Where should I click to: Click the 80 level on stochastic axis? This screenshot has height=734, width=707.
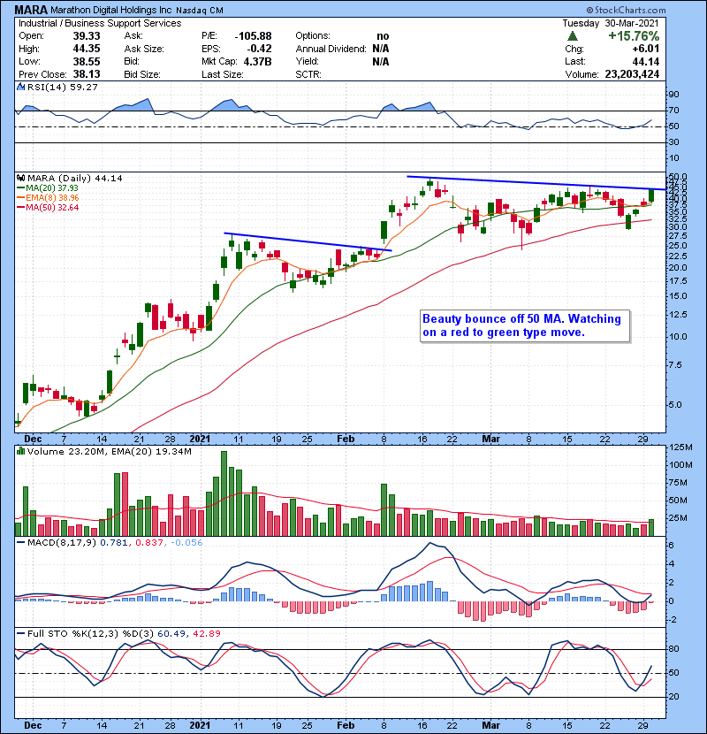click(x=673, y=649)
